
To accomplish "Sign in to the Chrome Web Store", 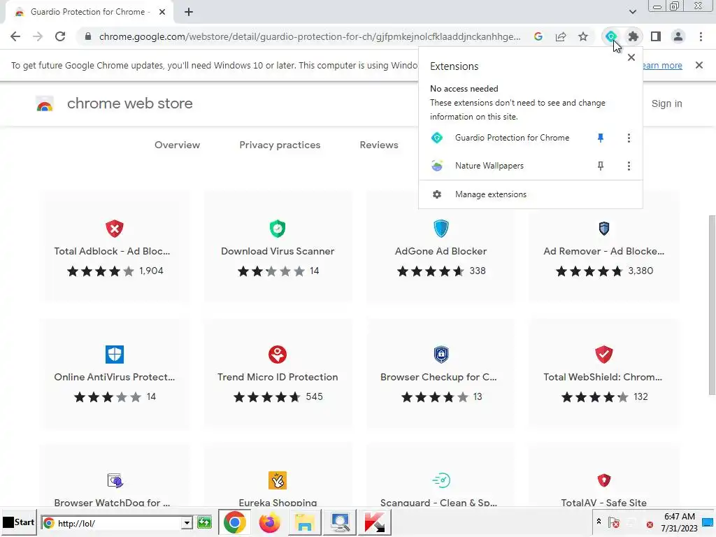I will 666,103.
